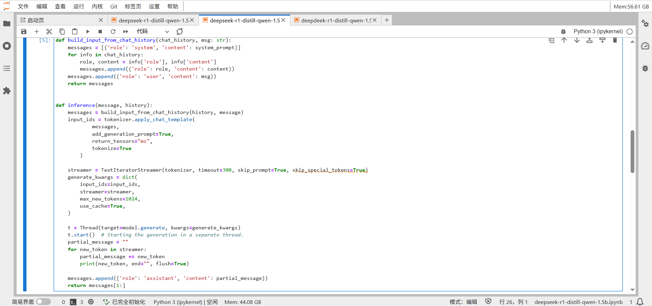Open the file browser sidebar
The image size is (652, 306).
click(x=7, y=23)
